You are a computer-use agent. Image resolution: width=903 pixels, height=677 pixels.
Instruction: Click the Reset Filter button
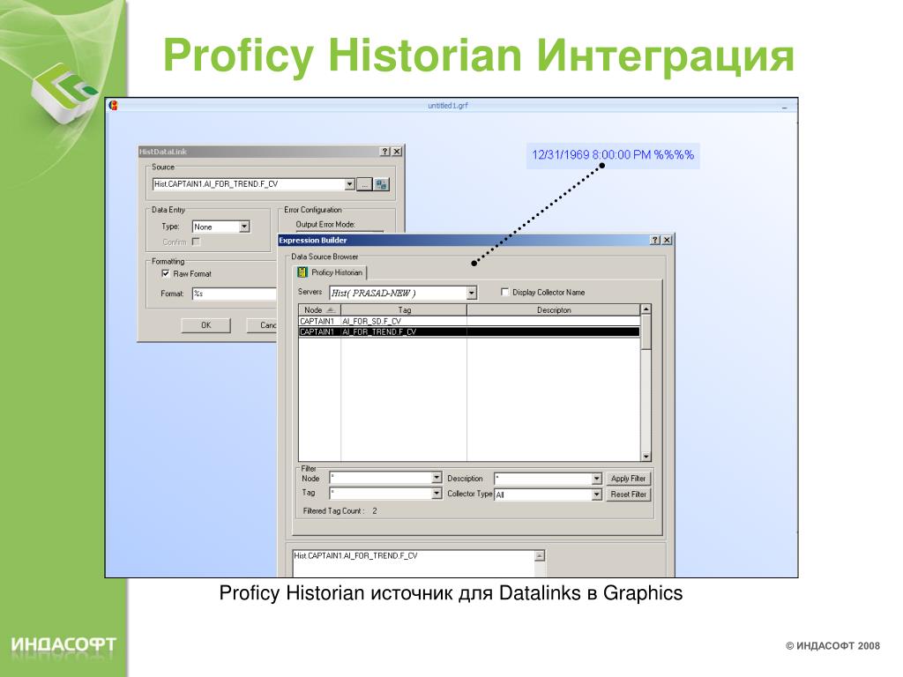point(628,494)
